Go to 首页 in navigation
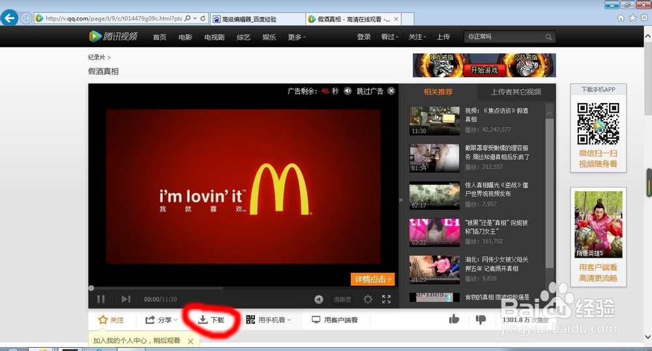Viewport: 652px width, 351px height. click(x=160, y=37)
